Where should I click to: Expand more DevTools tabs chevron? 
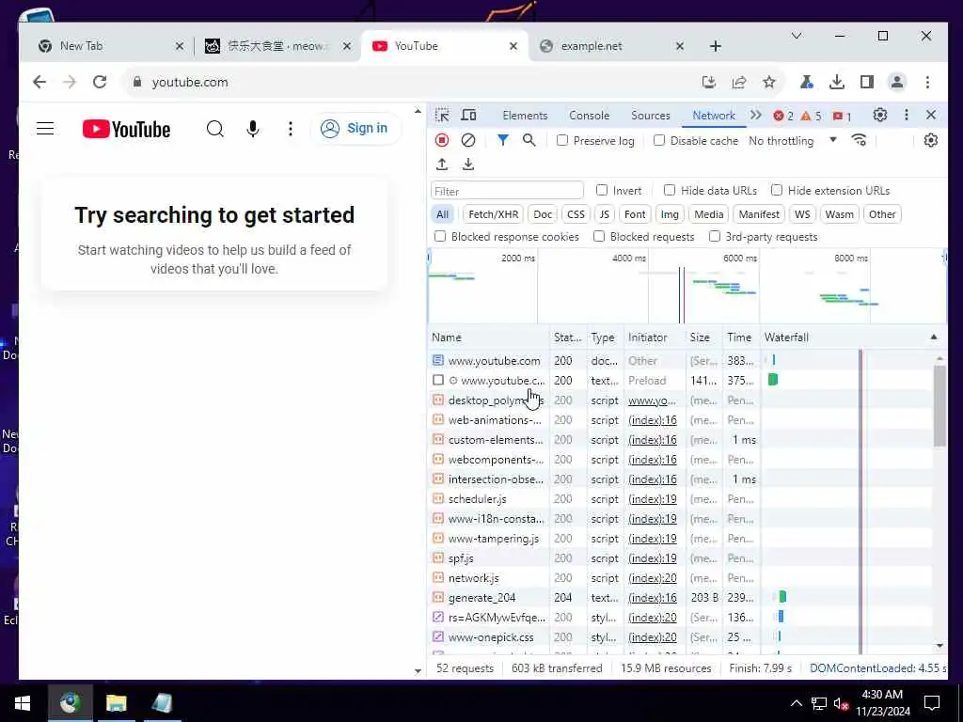click(755, 115)
